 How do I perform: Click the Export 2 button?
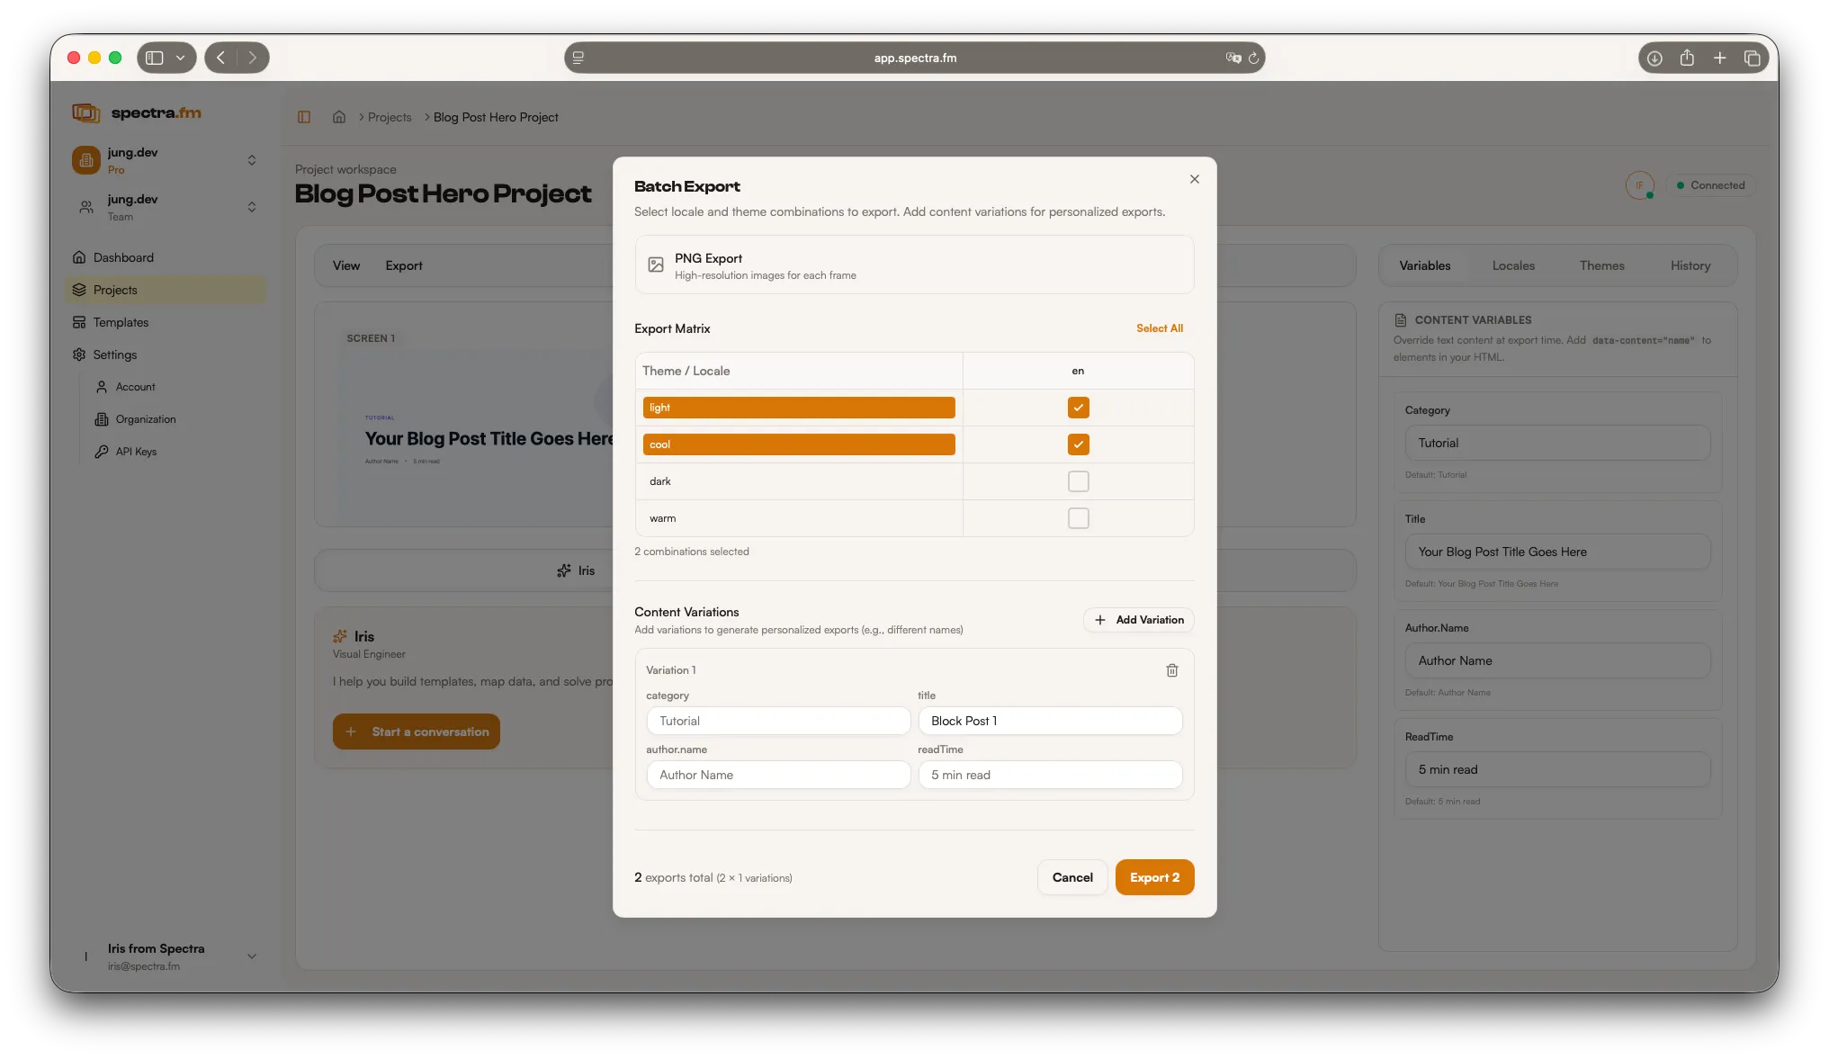1154,877
